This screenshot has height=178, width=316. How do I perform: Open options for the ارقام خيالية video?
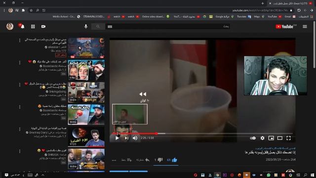pyautogui.click(x=20, y=63)
